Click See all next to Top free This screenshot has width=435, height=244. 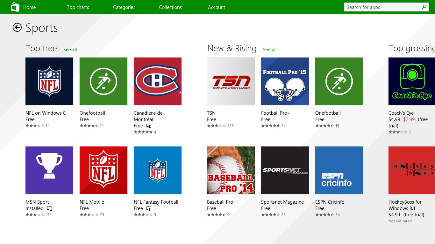[70, 49]
